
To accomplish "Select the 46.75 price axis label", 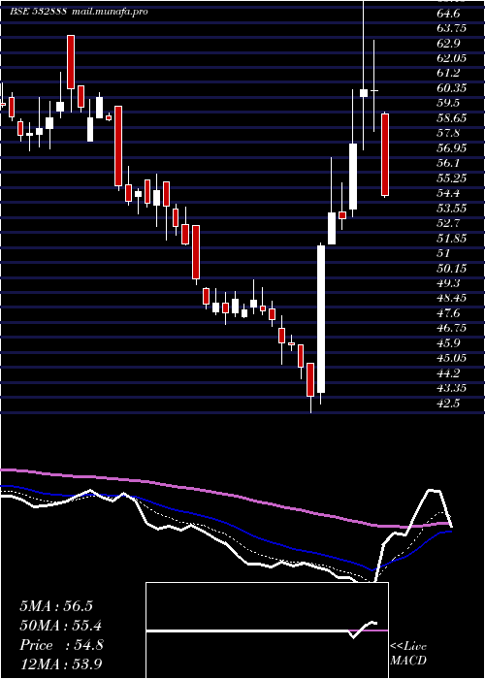I will tap(452, 328).
